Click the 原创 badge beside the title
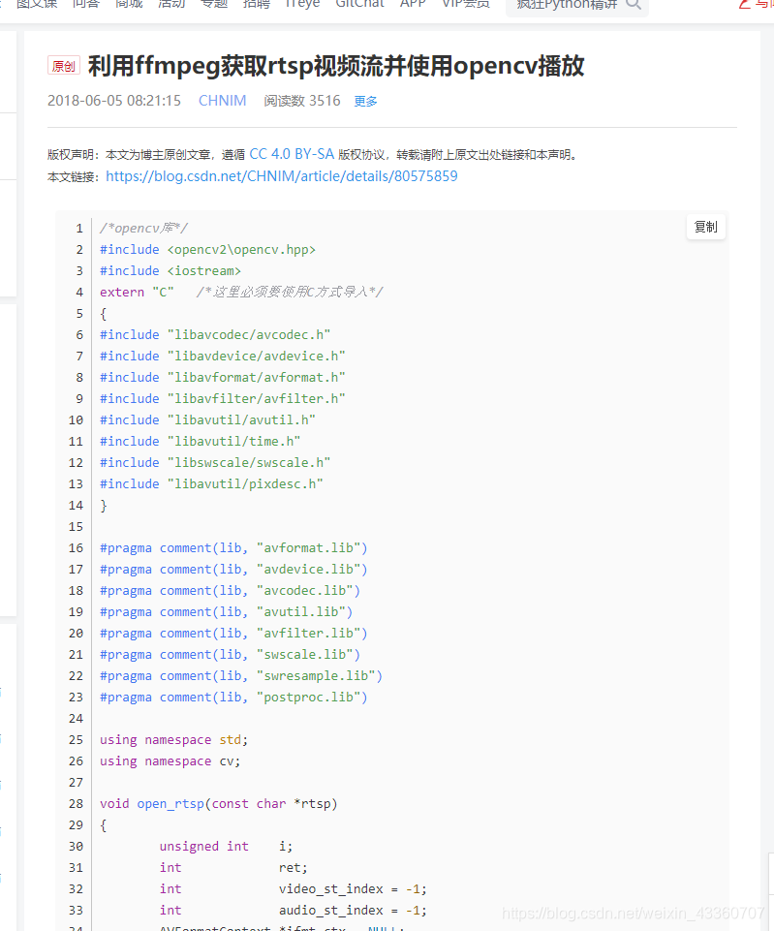The image size is (774, 931). pos(64,65)
